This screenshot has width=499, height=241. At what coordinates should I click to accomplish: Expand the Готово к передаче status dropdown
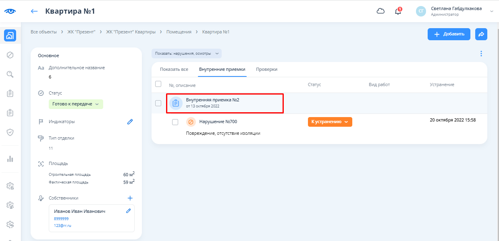click(x=76, y=104)
